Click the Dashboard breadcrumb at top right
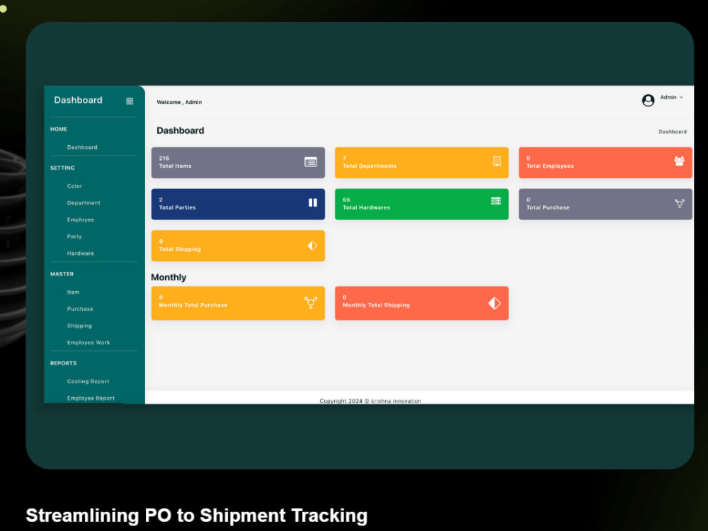This screenshot has height=531, width=708. [673, 132]
